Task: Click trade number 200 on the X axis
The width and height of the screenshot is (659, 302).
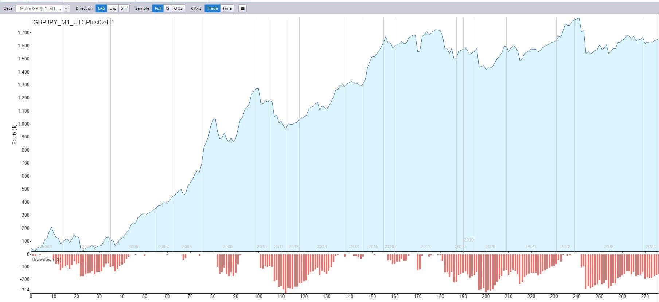Action: [486, 297]
